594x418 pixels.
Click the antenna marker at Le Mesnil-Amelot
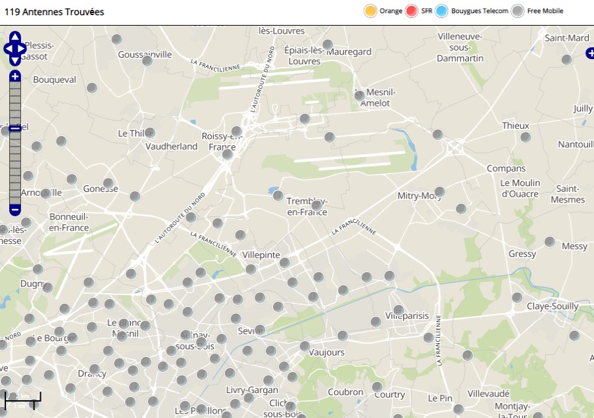tap(359, 96)
